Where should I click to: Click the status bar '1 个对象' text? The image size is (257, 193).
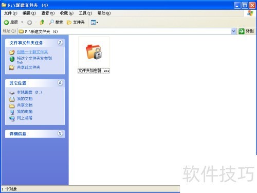[9, 189]
